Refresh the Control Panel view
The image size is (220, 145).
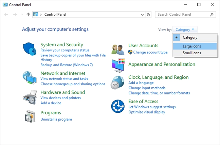point(148,15)
